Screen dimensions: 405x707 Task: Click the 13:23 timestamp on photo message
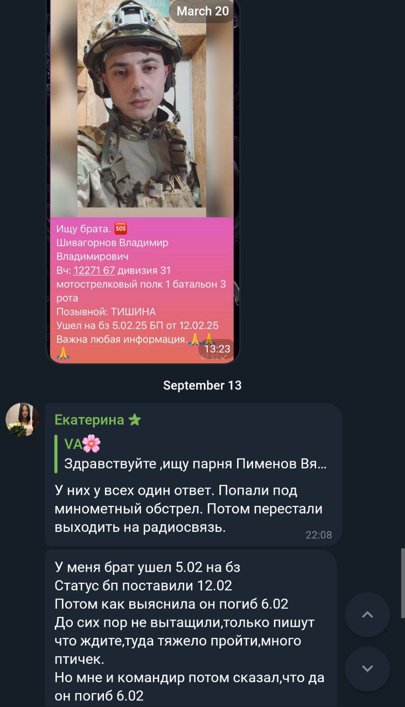217,349
